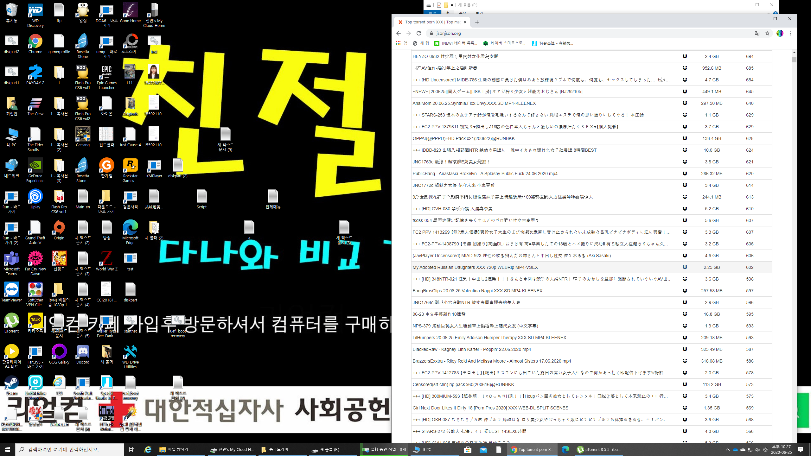Viewport: 811px width, 456px height.
Task: Select the Discord desktop icon
Action: [83, 354]
